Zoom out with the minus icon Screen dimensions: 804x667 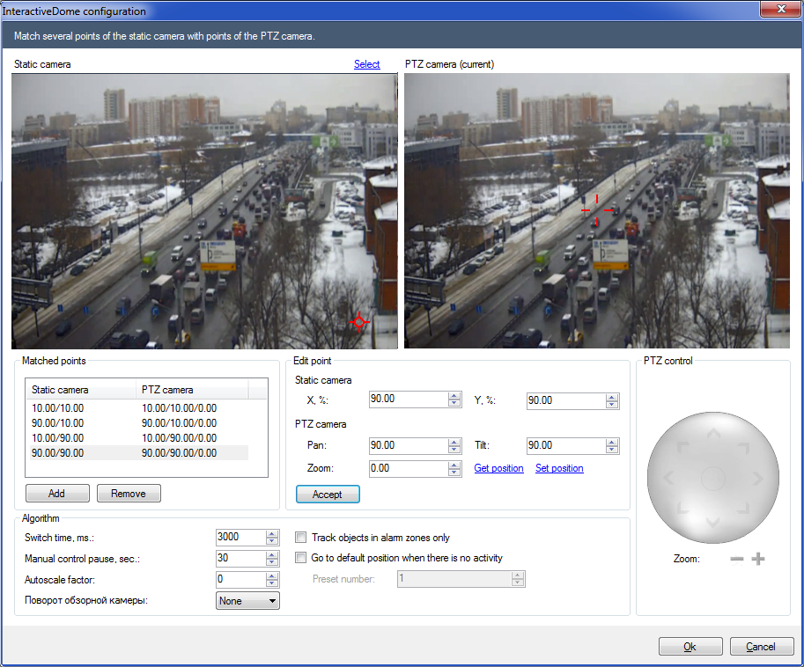(x=737, y=559)
